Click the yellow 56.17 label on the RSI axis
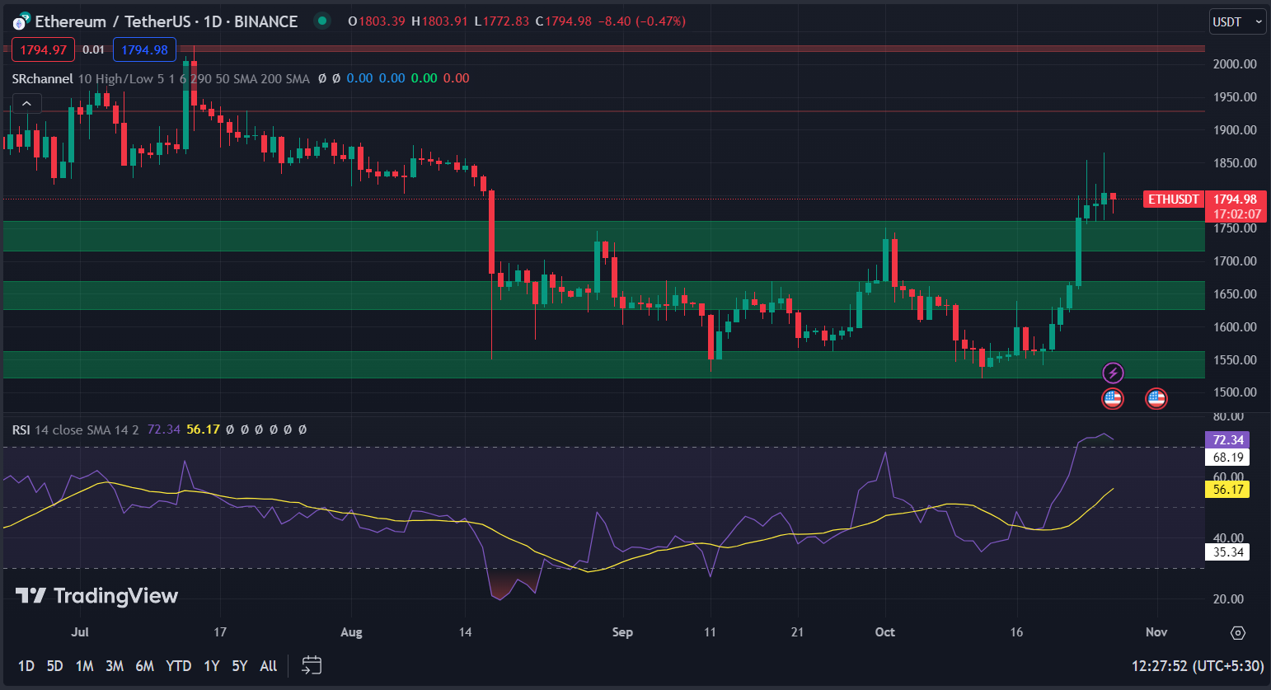Screen dimensions: 1271x690 (x=1228, y=490)
